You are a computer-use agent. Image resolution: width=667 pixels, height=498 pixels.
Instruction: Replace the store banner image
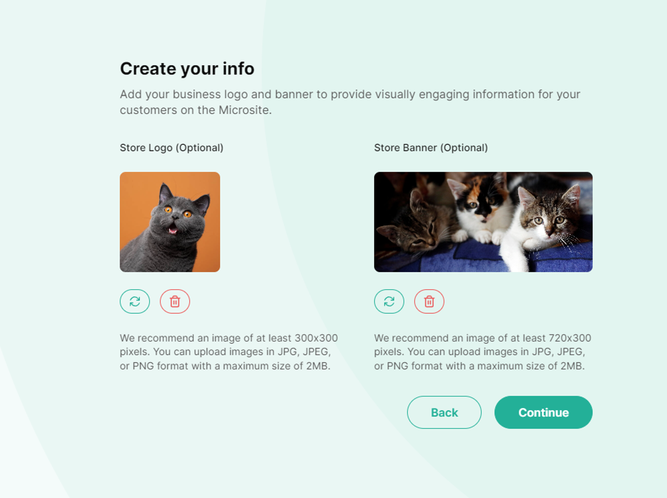coord(389,301)
